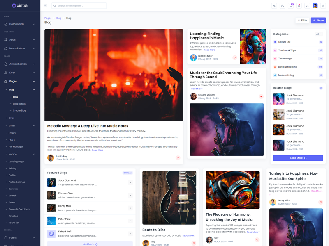This screenshot has height=246, width=329.
Task: Select Blog Details in sidebar
Action: [x=19, y=104]
